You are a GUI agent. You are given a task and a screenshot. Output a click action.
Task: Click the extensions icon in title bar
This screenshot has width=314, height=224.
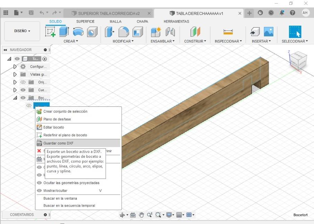[260, 13]
